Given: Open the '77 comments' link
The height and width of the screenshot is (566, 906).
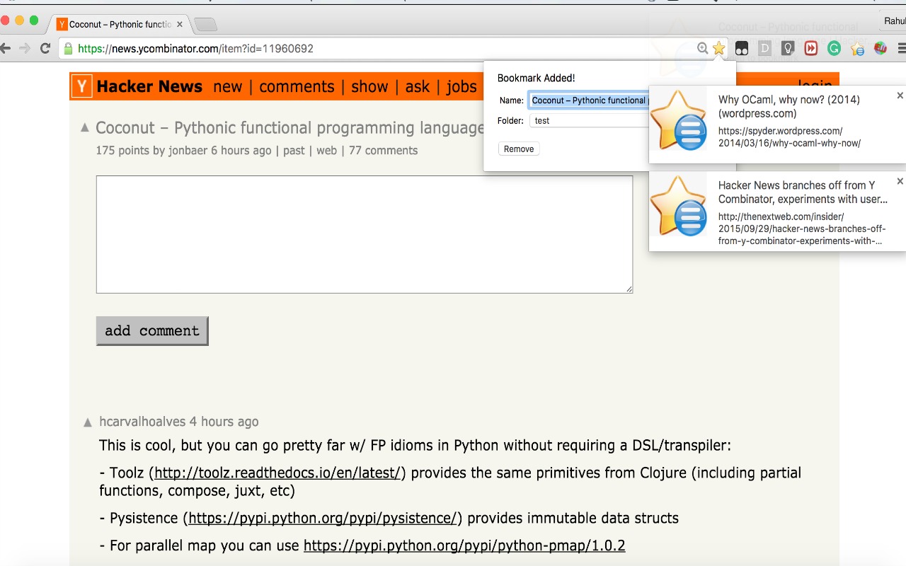Looking at the screenshot, I should click(x=383, y=150).
